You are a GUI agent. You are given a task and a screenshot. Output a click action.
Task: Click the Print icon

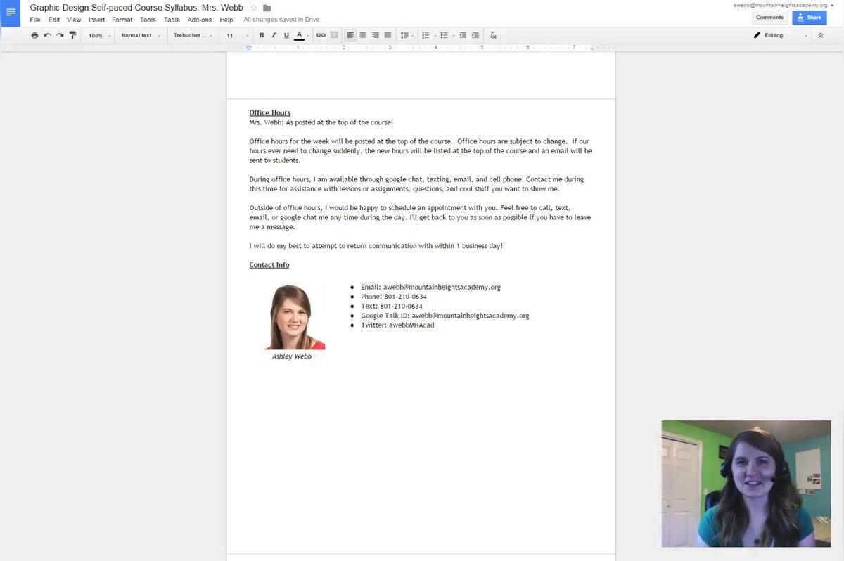(34, 35)
